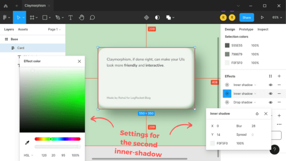Switch to the Prototype tab
The width and height of the screenshot is (286, 161).
[x=246, y=29]
